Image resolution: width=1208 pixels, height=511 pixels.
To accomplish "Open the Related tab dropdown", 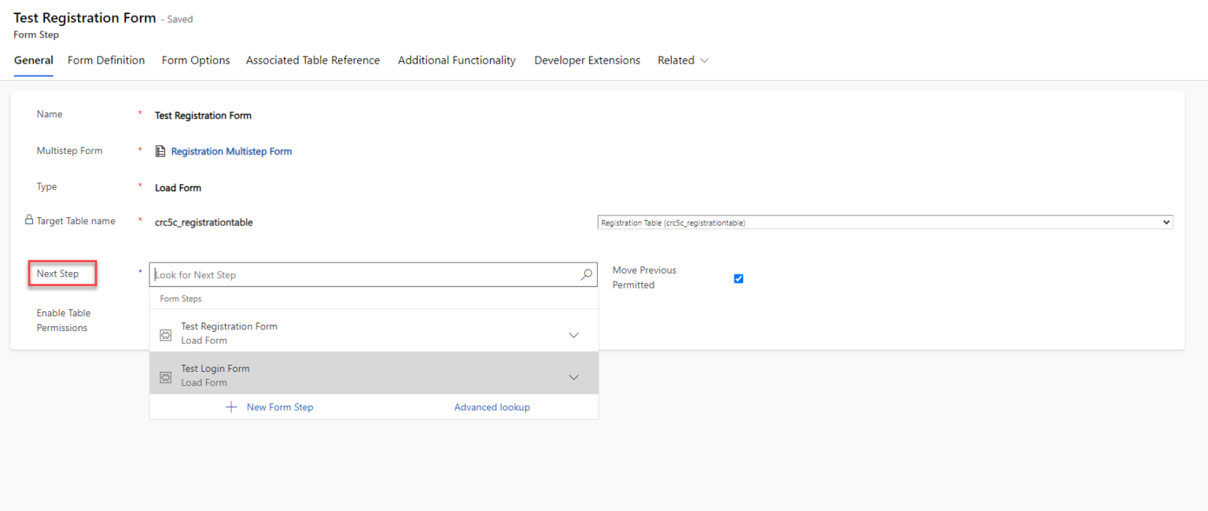I will pos(683,61).
